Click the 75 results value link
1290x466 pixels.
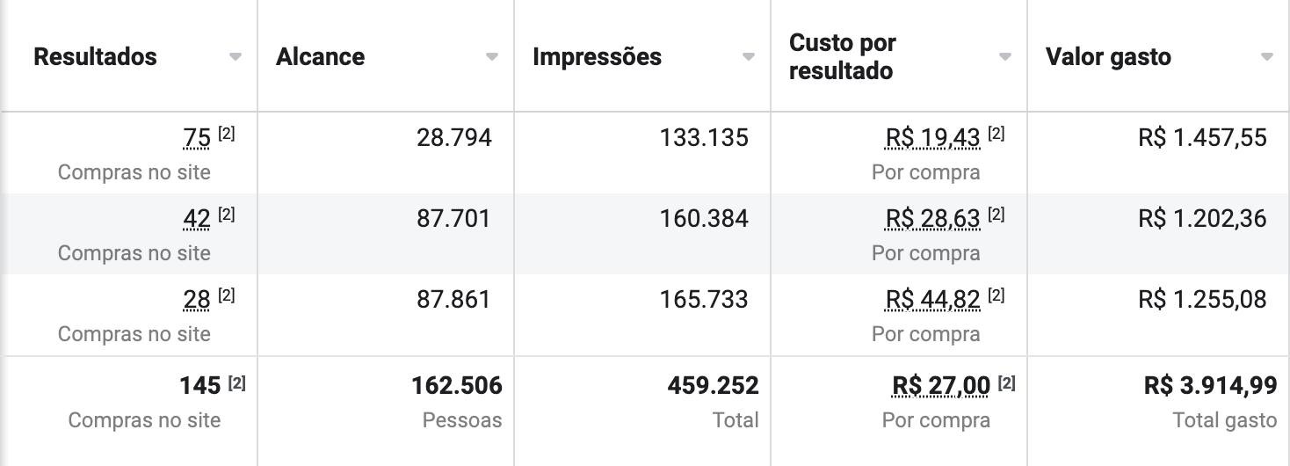197,138
